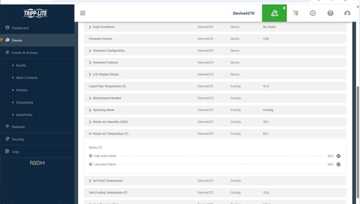Open the settings gear icon in header
This screenshot has width=360, height=204.
click(313, 13)
